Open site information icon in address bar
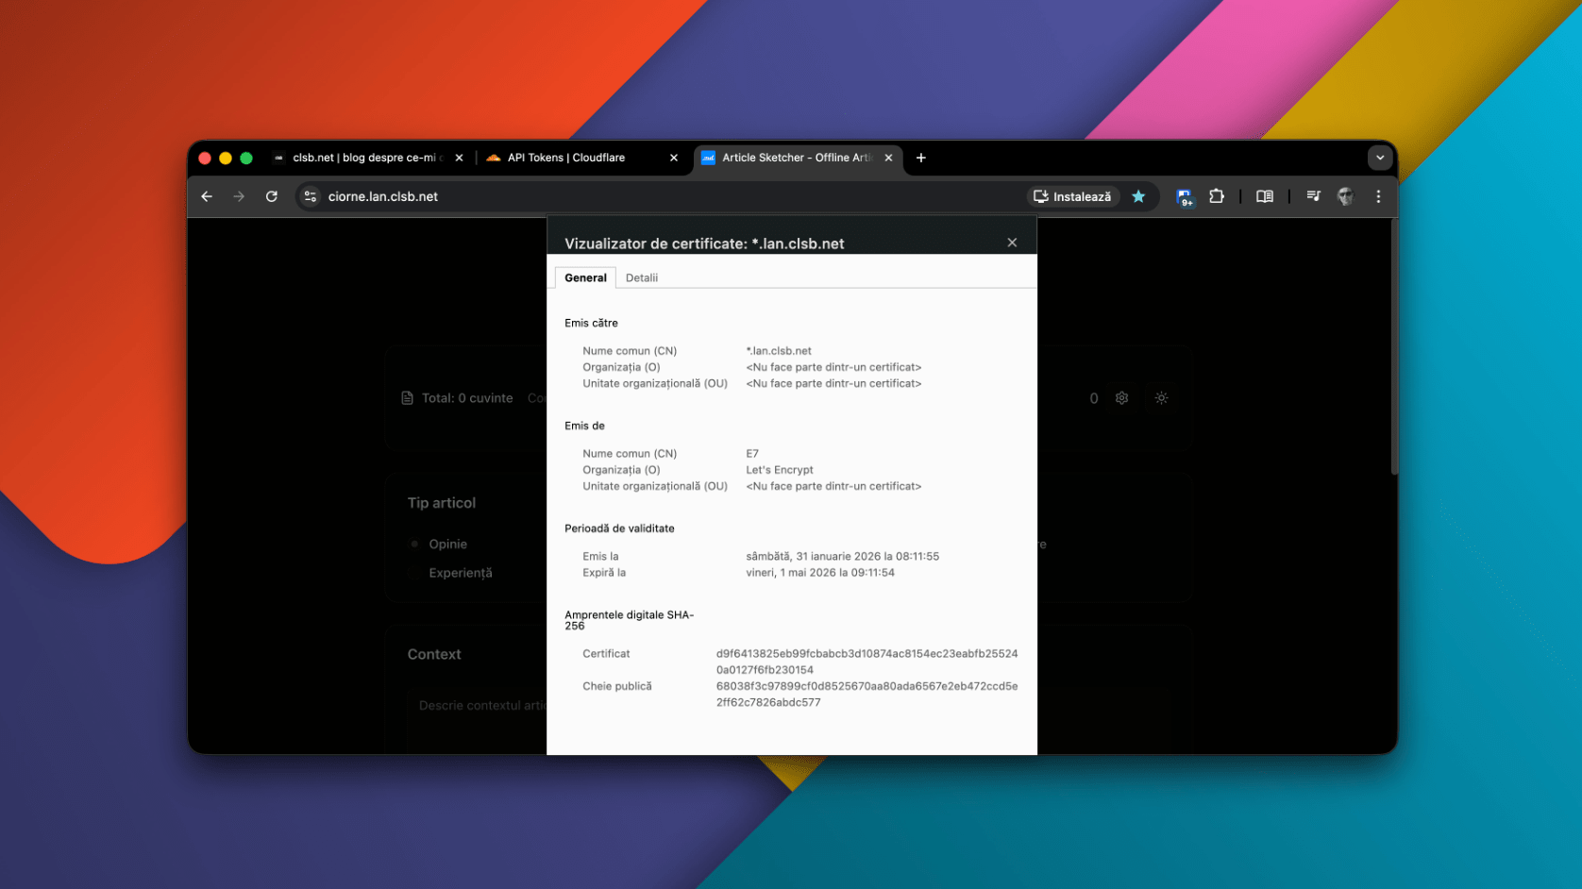Image resolution: width=1582 pixels, height=889 pixels. tap(311, 196)
